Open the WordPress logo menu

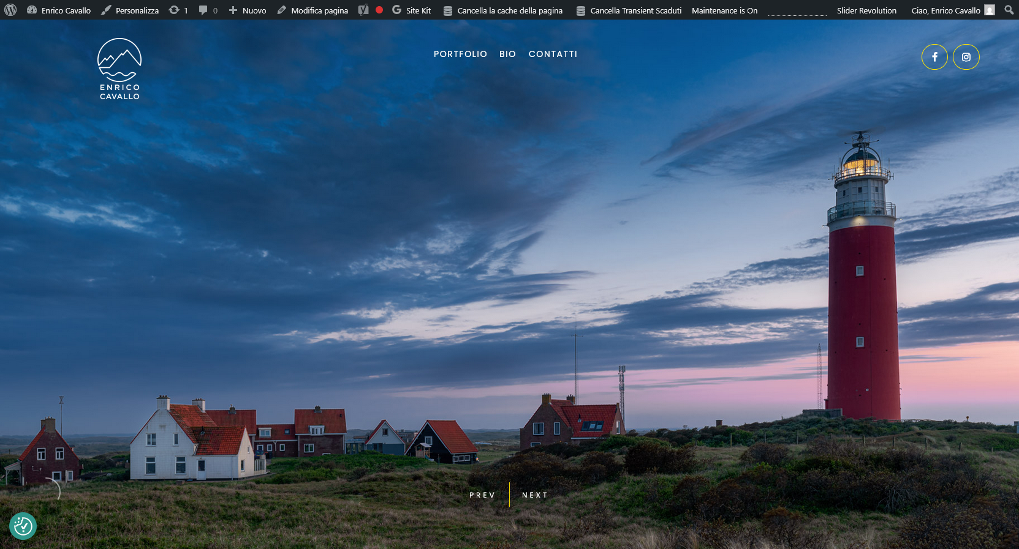tap(10, 10)
